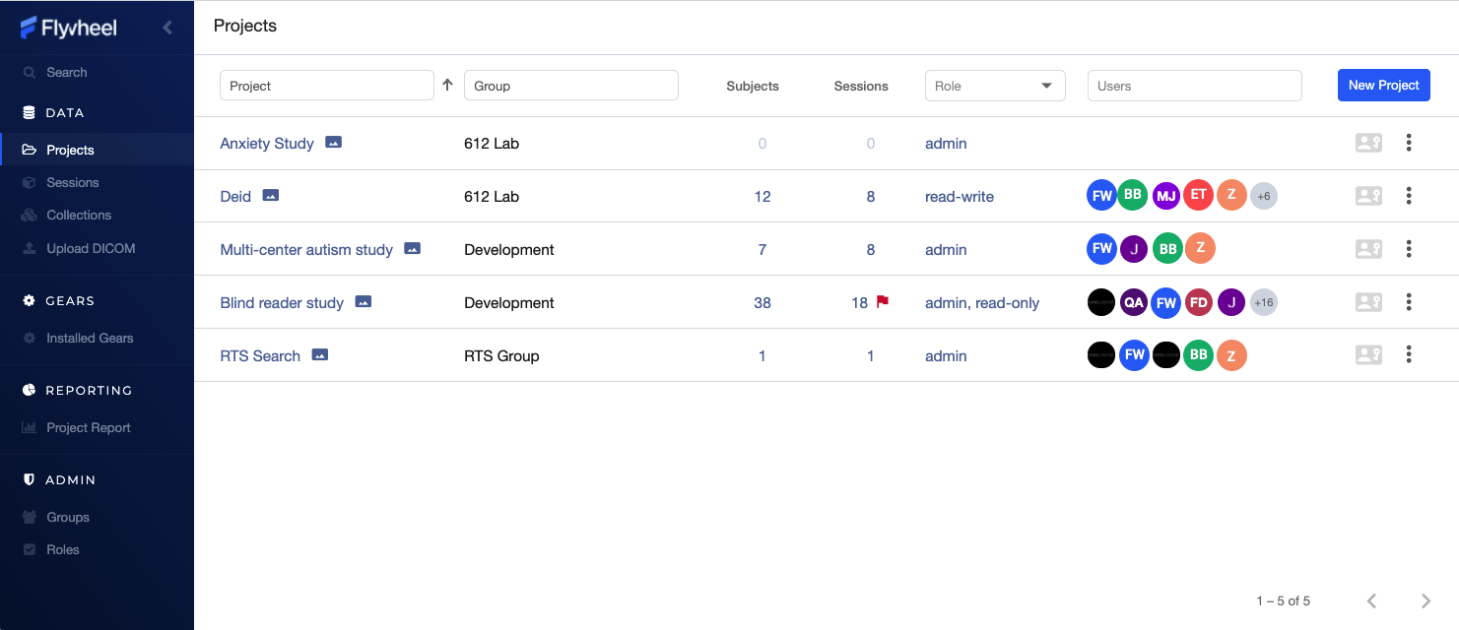This screenshot has width=1459, height=630.
Task: Click the next page arrow in pagination
Action: [x=1426, y=600]
